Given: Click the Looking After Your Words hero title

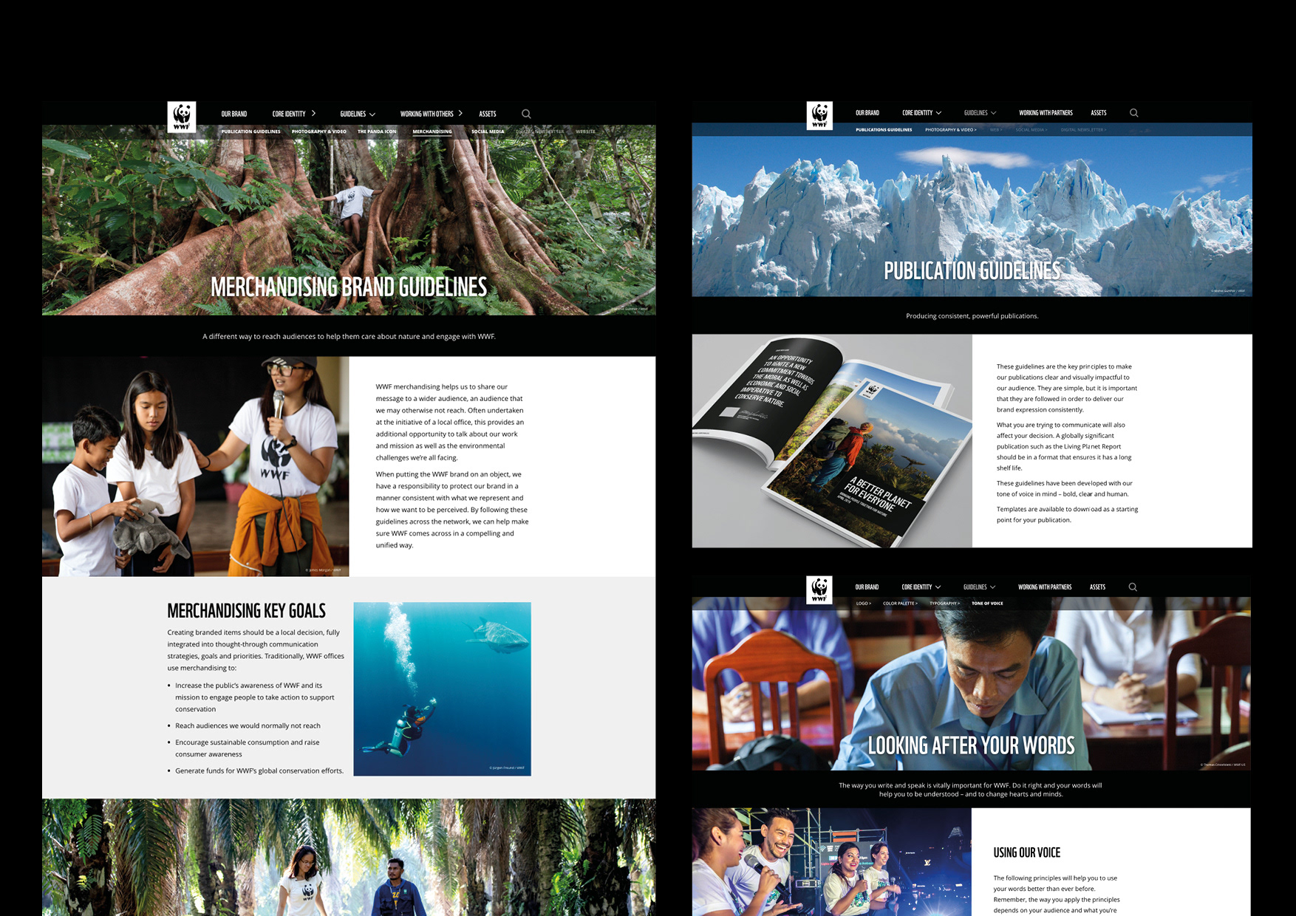Looking at the screenshot, I should (971, 745).
